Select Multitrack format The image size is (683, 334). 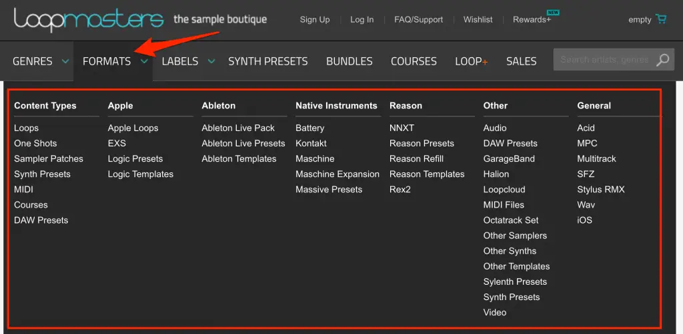click(597, 159)
